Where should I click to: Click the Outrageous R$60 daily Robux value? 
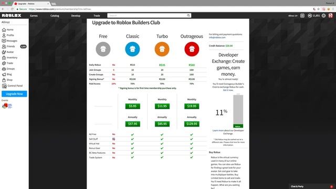coord(192,65)
